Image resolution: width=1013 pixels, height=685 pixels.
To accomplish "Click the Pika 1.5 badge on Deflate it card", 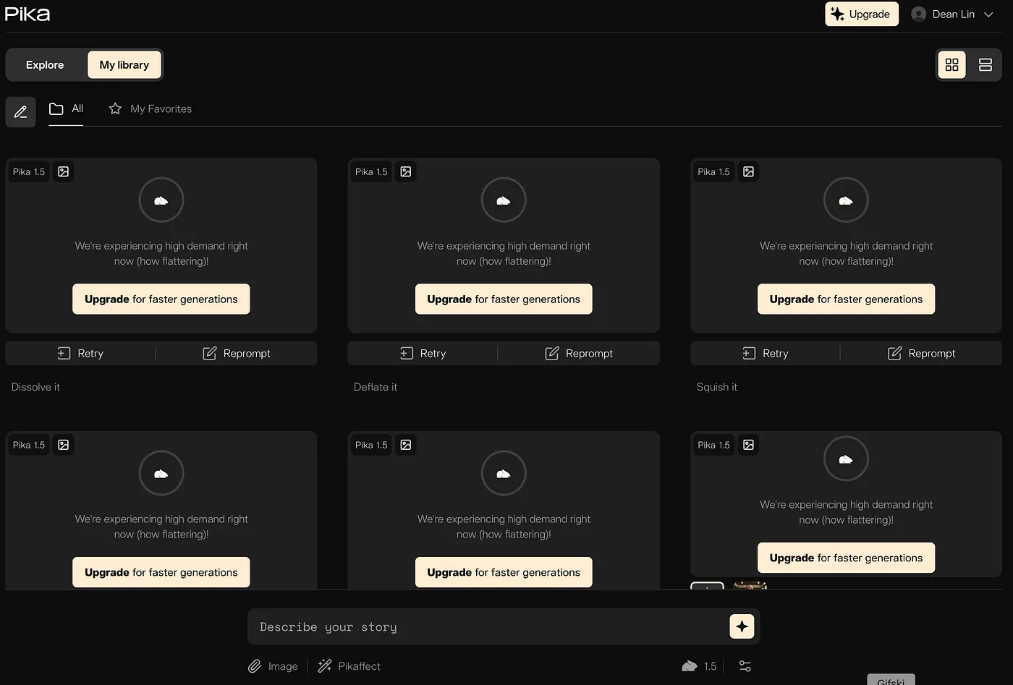I will coord(371,172).
